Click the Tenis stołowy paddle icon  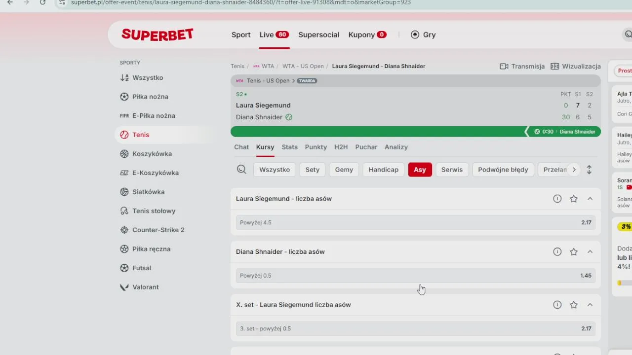[x=124, y=211]
